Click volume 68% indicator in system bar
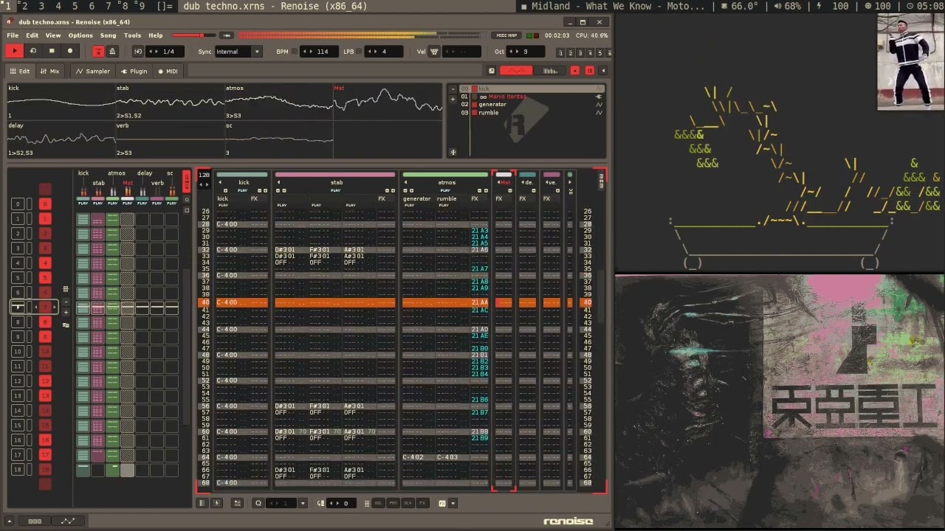945x531 pixels. pyautogui.click(x=788, y=6)
